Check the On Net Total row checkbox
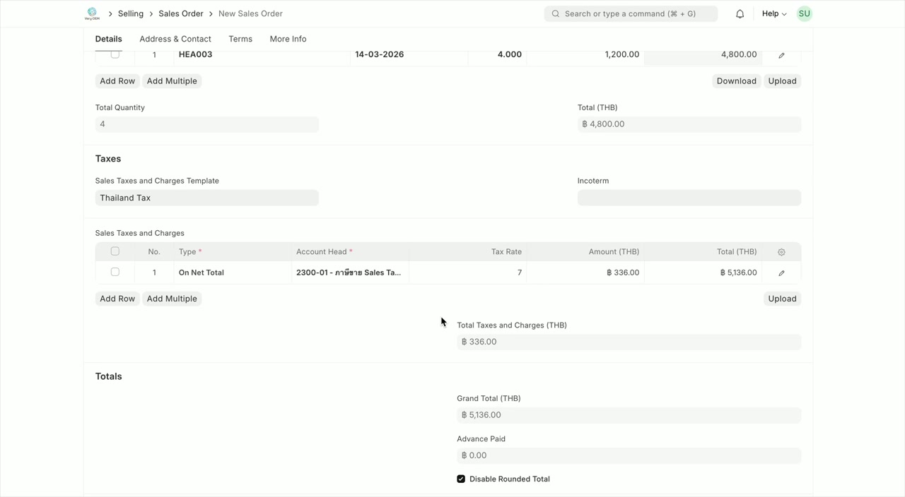 tap(115, 272)
